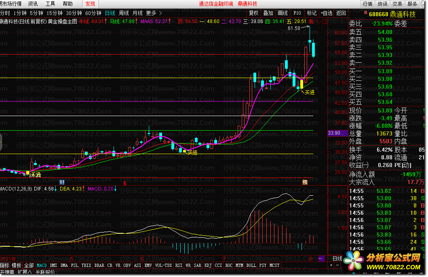Select the CCI indicator tab
Image resolution: width=428 pixels, height=277 pixels.
pos(218,265)
